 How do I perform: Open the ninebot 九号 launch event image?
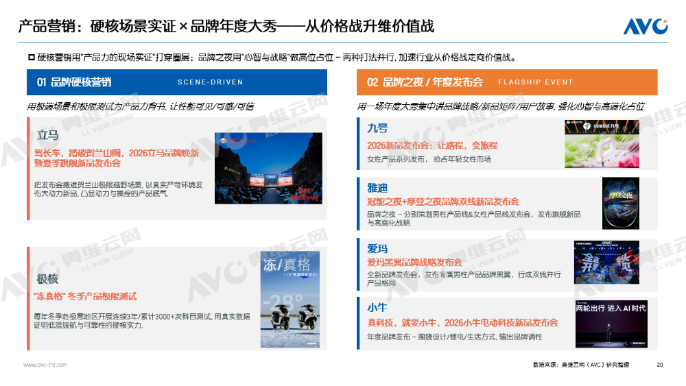click(x=602, y=144)
